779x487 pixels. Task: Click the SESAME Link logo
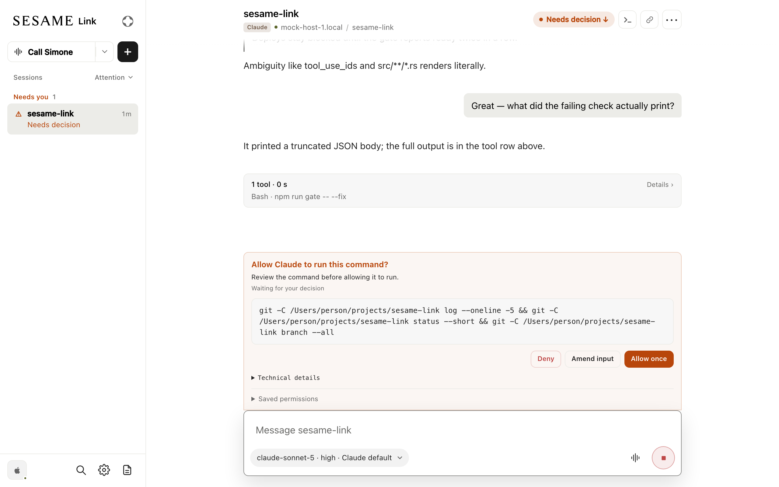coord(55,21)
